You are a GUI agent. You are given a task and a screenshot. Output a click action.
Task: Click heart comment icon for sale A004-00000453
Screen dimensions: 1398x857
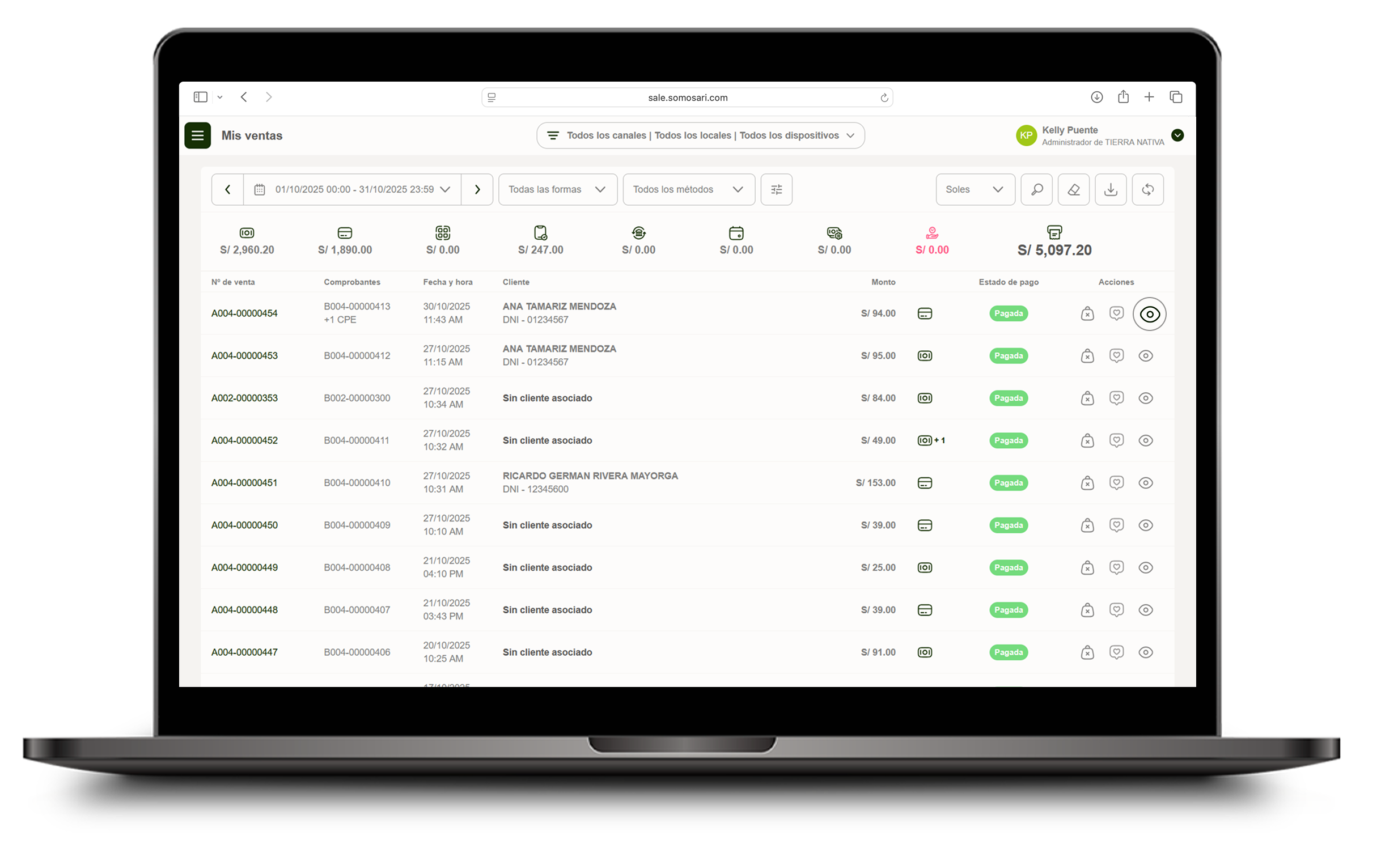[1117, 355]
